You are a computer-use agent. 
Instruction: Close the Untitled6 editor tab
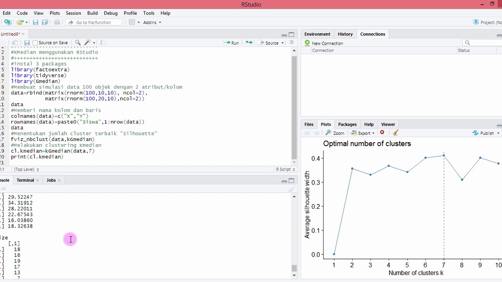point(23,34)
